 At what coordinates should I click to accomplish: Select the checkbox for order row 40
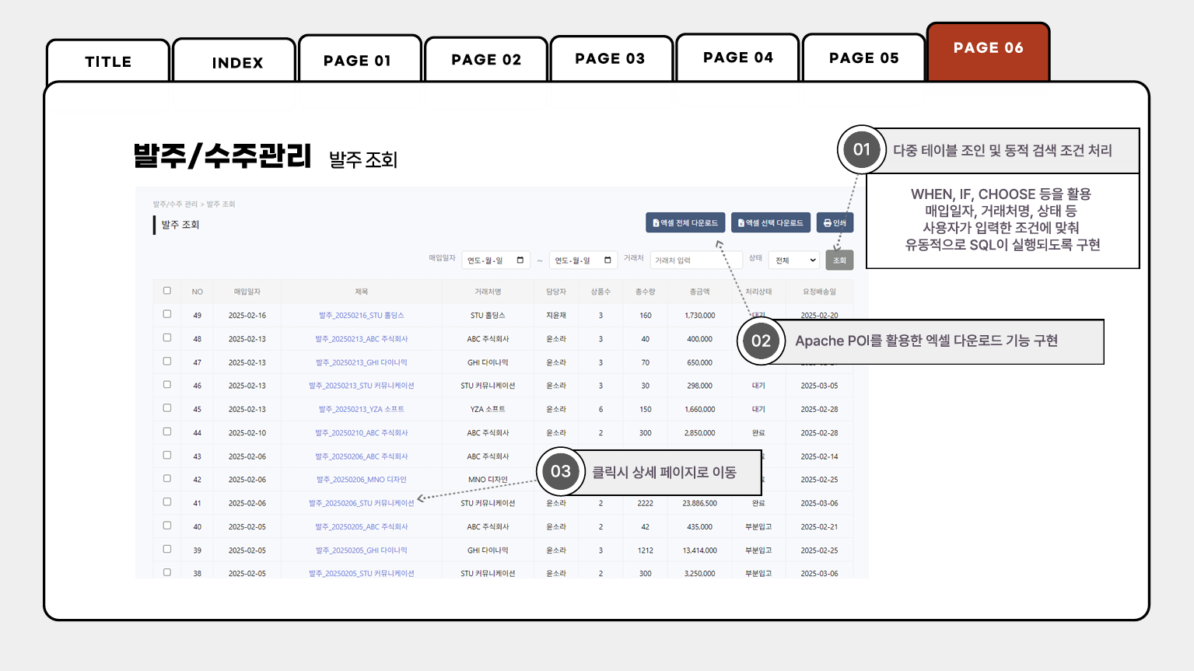[167, 526]
